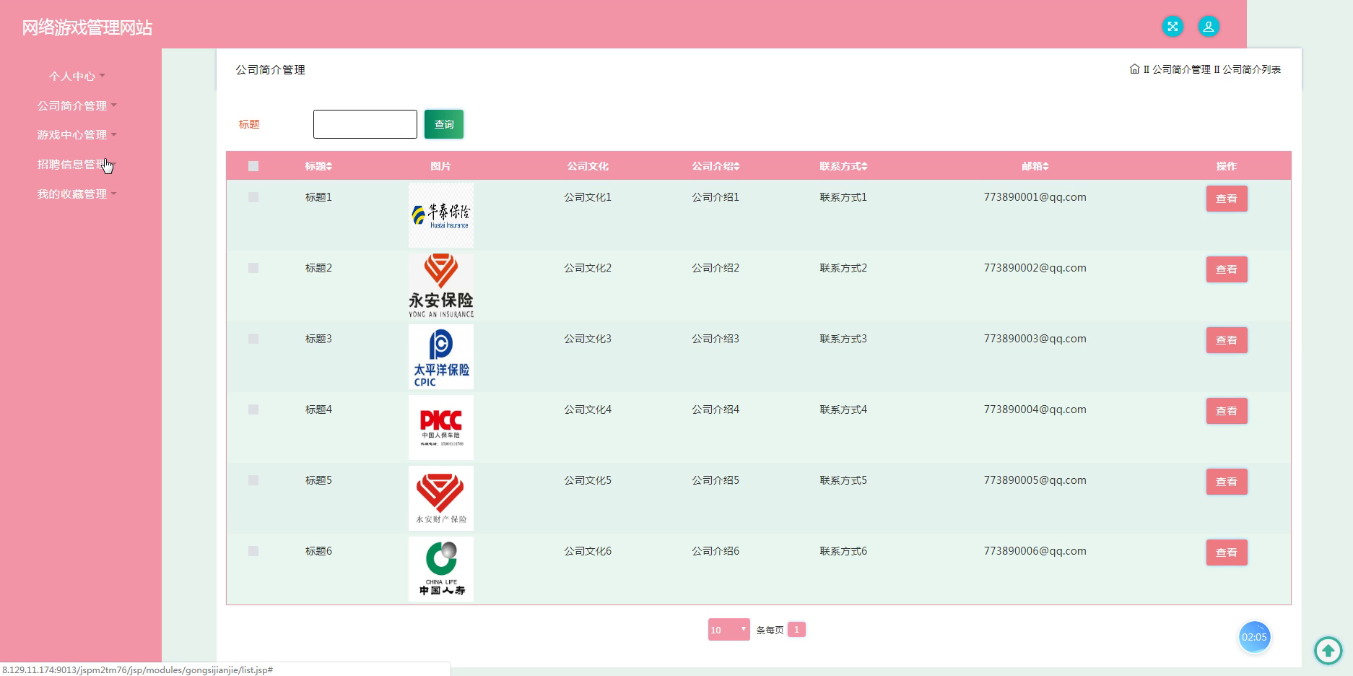Click the 网络游戏管理网站 site title

point(87,27)
